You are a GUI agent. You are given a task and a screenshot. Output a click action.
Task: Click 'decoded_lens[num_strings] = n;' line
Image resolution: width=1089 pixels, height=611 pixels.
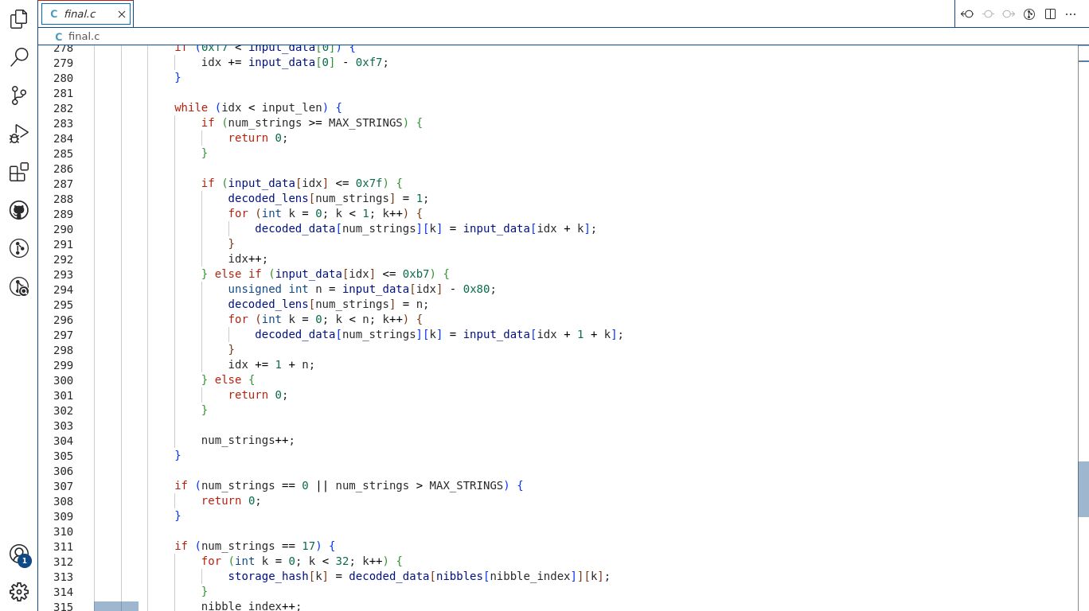(329, 305)
